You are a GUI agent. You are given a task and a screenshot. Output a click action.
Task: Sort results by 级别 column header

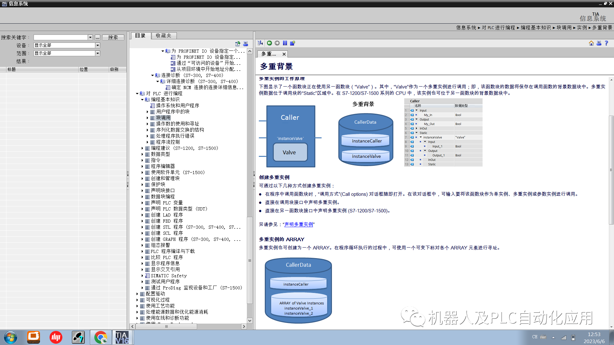118,69
